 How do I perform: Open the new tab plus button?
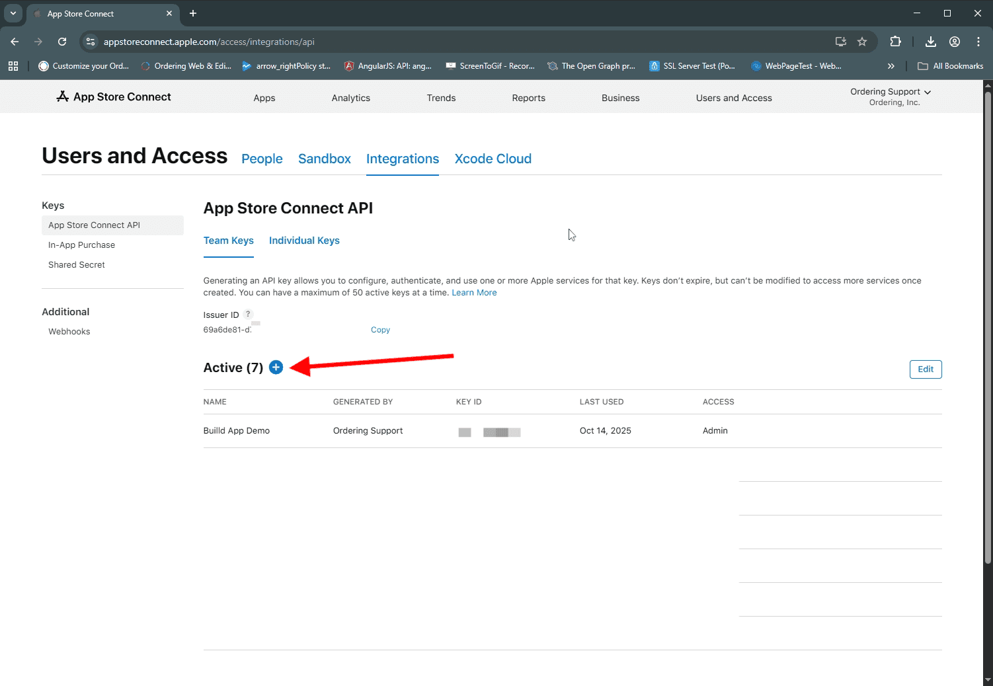(193, 13)
